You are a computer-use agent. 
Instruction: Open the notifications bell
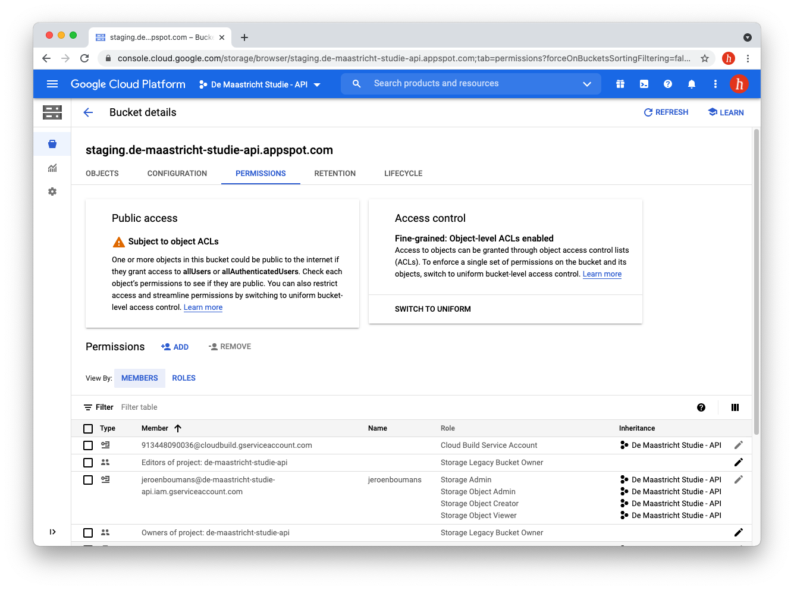[692, 84]
